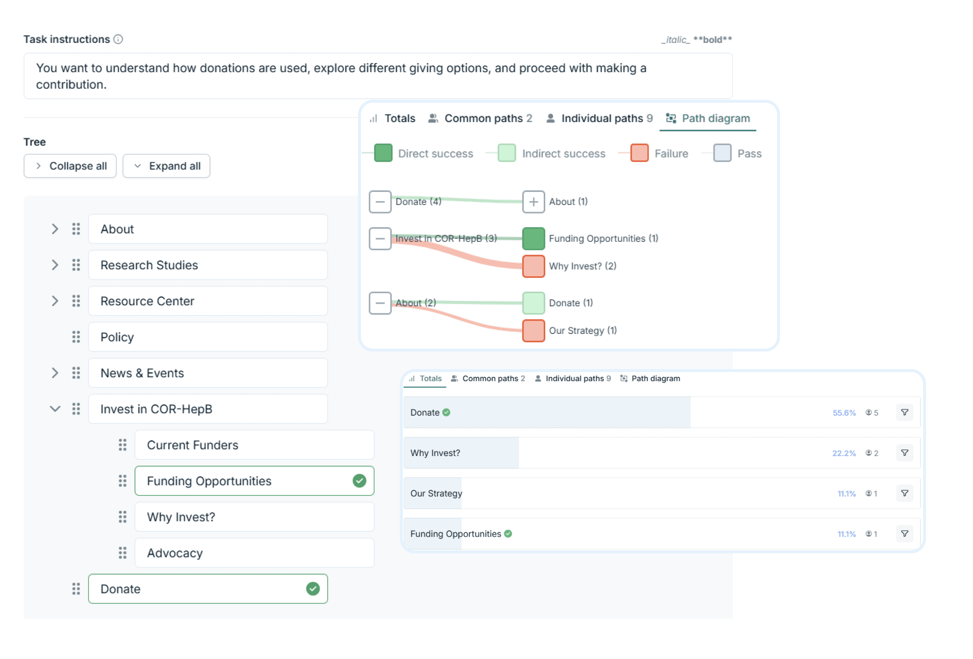The height and width of the screenshot is (659, 973).
Task: Grab the drag handle beside Policy
Action: coord(76,337)
